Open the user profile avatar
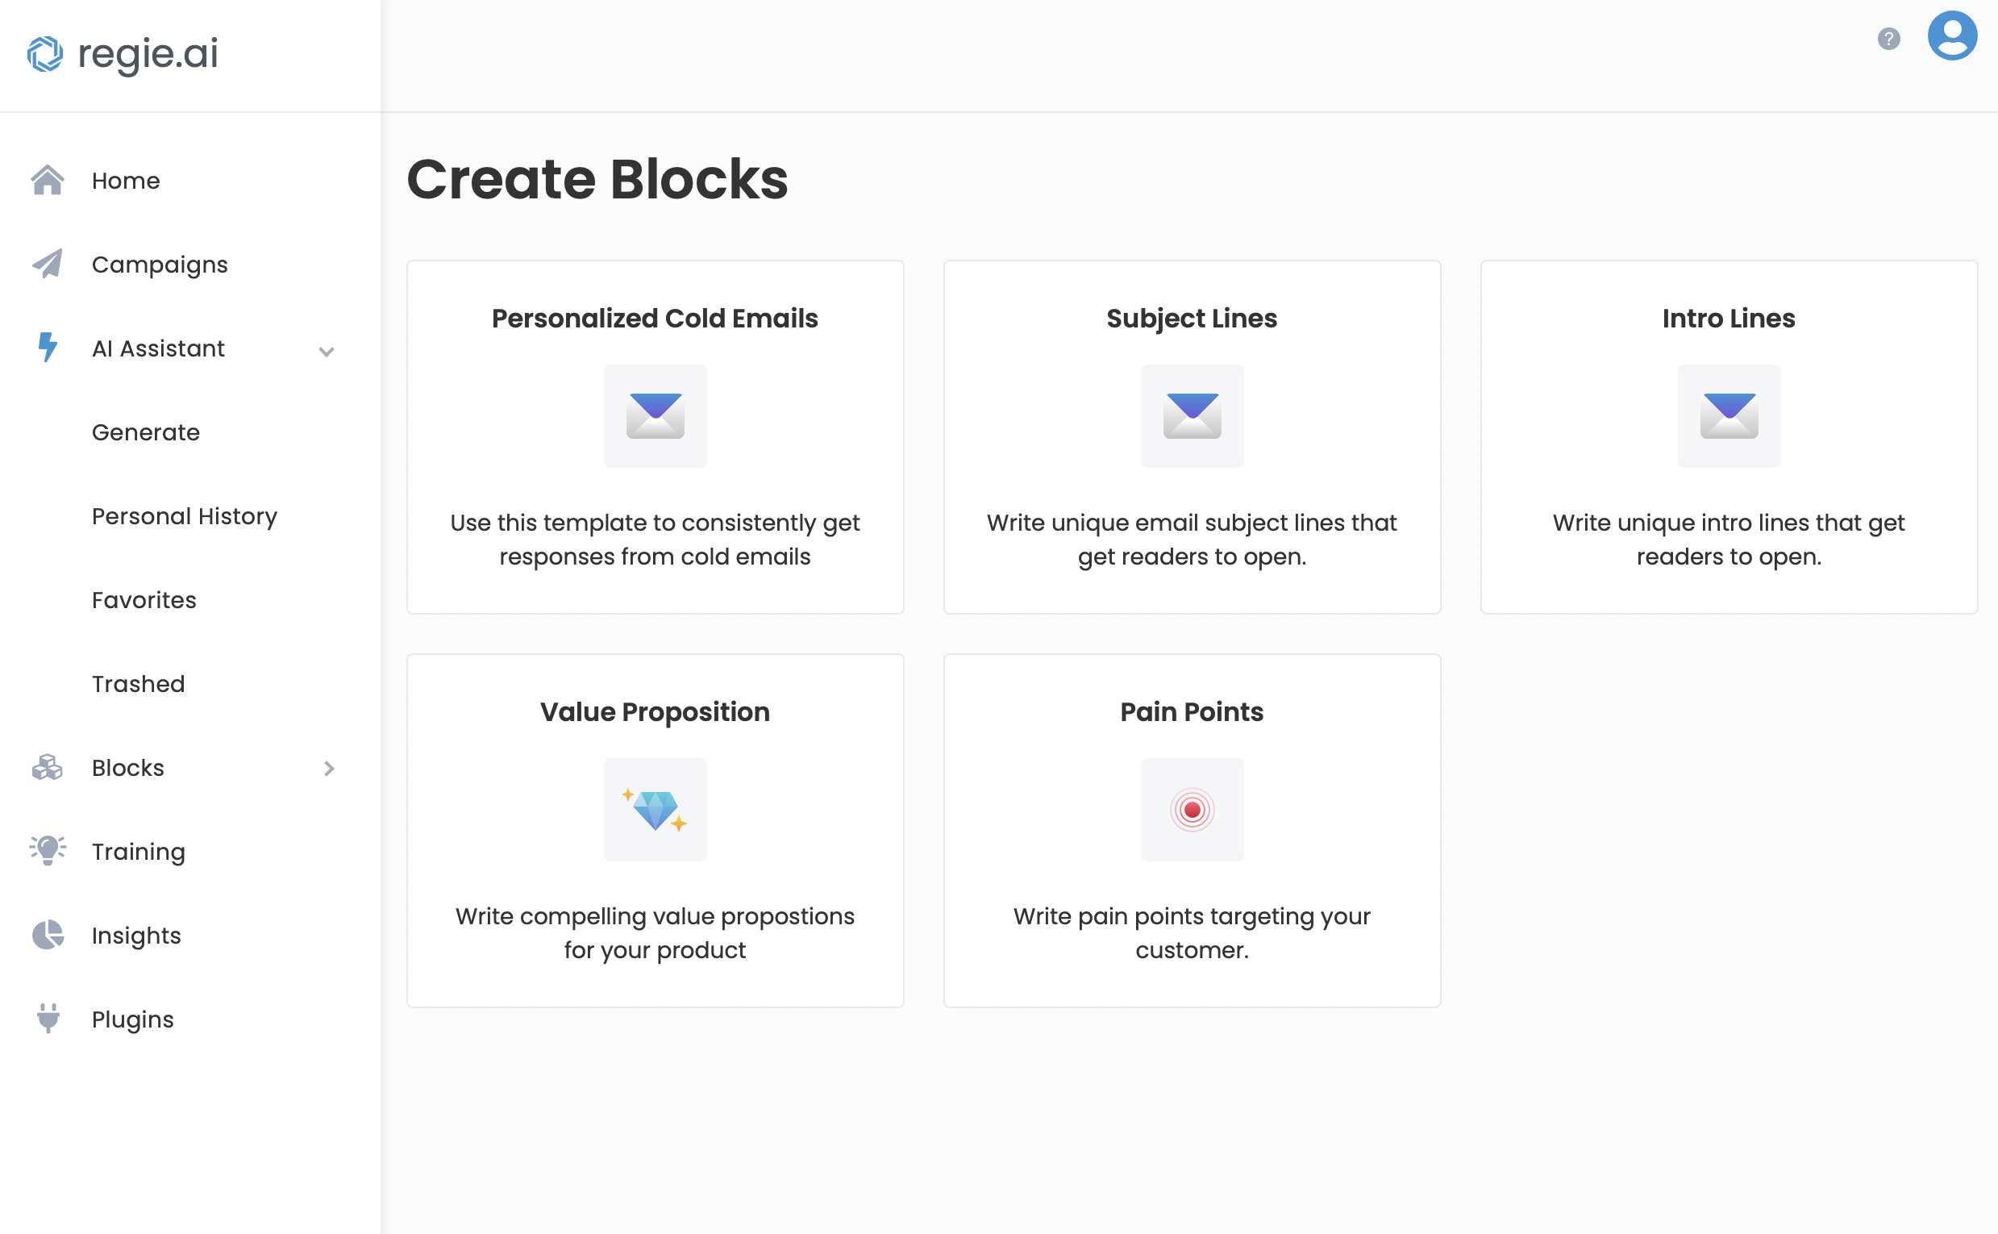Screen dimensions: 1998x1234 [x=1952, y=36]
